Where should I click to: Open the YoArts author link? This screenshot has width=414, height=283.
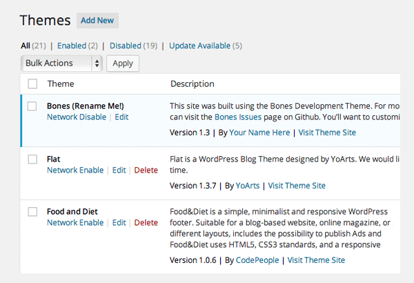(x=248, y=186)
